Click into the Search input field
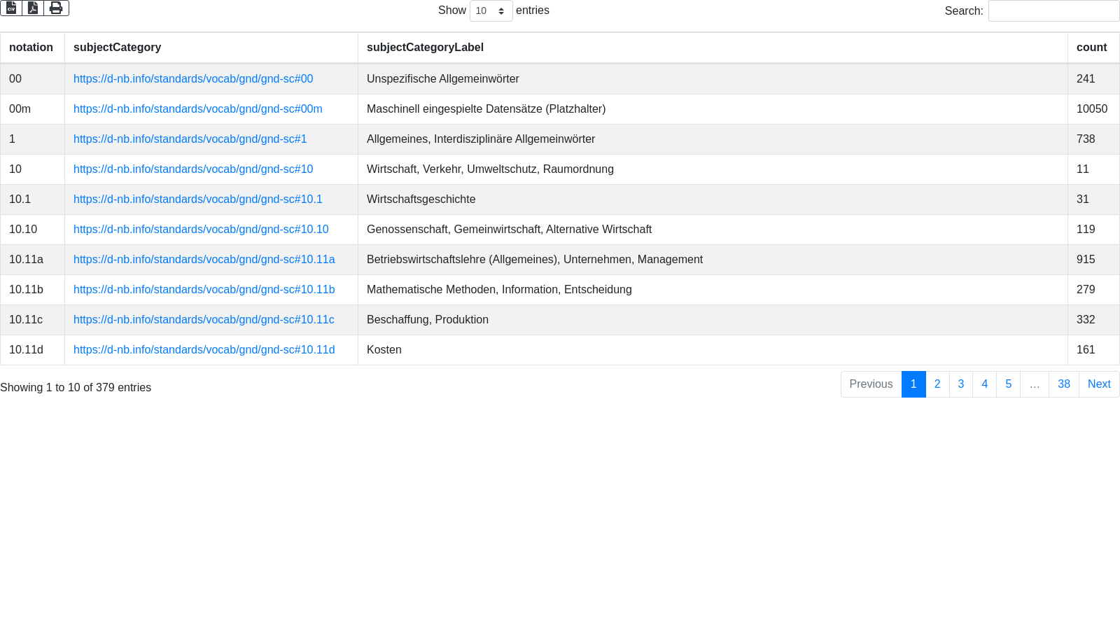Viewport: 1120px width, 630px height. point(1053,11)
